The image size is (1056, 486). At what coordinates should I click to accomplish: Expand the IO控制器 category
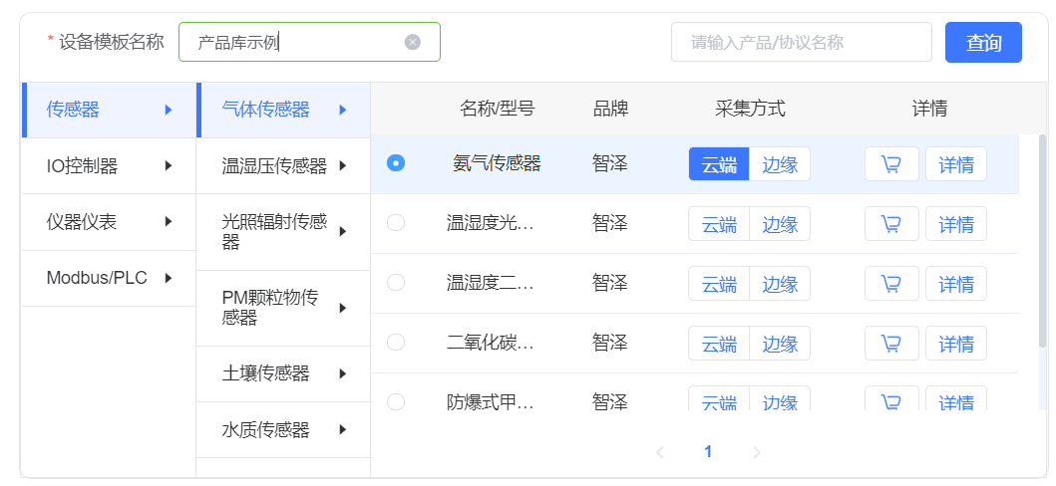pyautogui.click(x=109, y=166)
